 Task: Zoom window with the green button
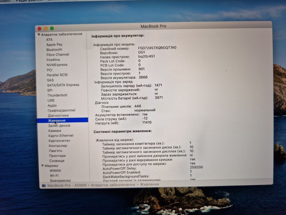52,28
